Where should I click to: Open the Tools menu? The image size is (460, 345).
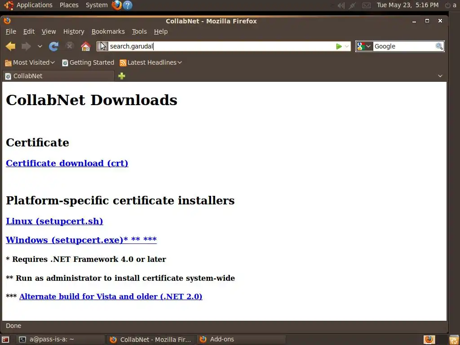click(x=139, y=31)
